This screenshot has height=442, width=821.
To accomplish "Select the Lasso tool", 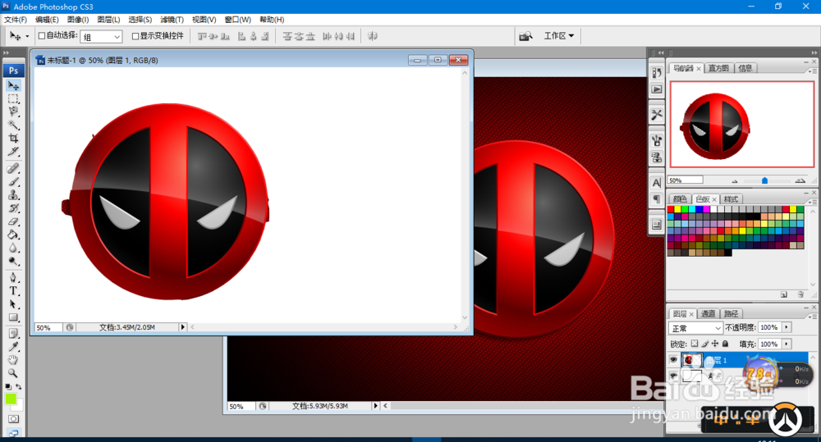I will 14,112.
